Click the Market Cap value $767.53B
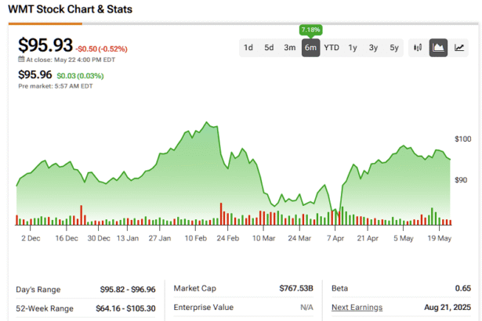The width and height of the screenshot is (482, 321). pyautogui.click(x=295, y=289)
